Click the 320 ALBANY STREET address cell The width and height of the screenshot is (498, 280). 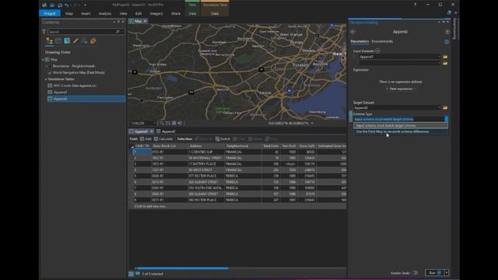206,182
